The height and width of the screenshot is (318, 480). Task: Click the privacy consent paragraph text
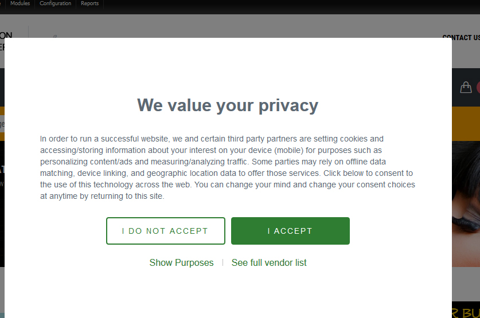228,167
